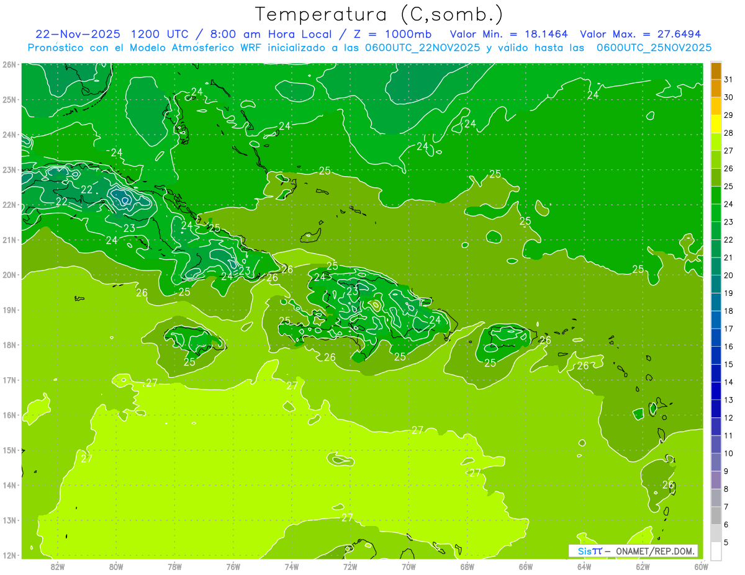Image resolution: width=745 pixels, height=575 pixels.
Task: Click the color bar legend value "21"
Action: (x=729, y=257)
